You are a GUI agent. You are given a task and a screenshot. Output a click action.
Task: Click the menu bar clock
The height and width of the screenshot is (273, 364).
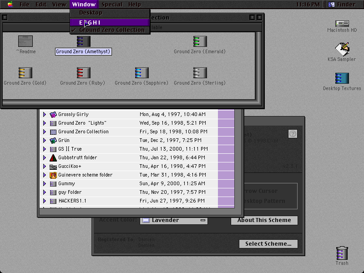coord(308,4)
